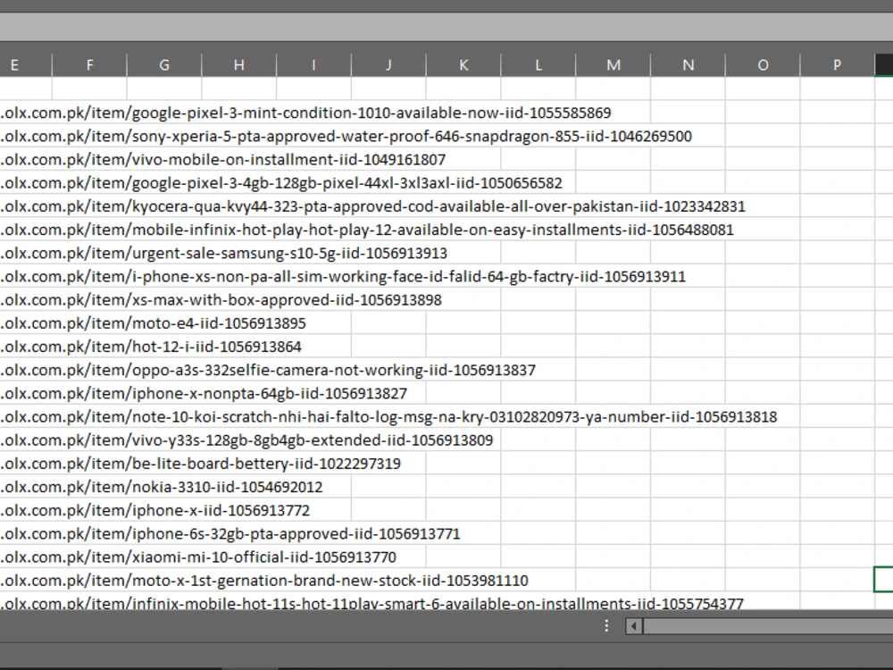893x670 pixels.
Task: Click the urgent-sale-samsung-s10-5g URL cell
Action: (x=224, y=253)
